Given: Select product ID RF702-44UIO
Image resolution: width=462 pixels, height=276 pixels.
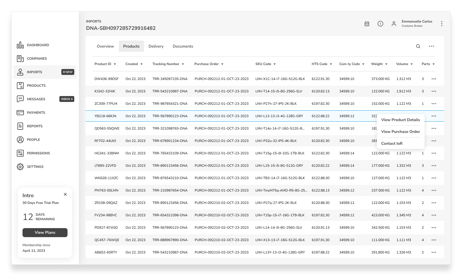Looking at the screenshot, I should tap(105, 141).
